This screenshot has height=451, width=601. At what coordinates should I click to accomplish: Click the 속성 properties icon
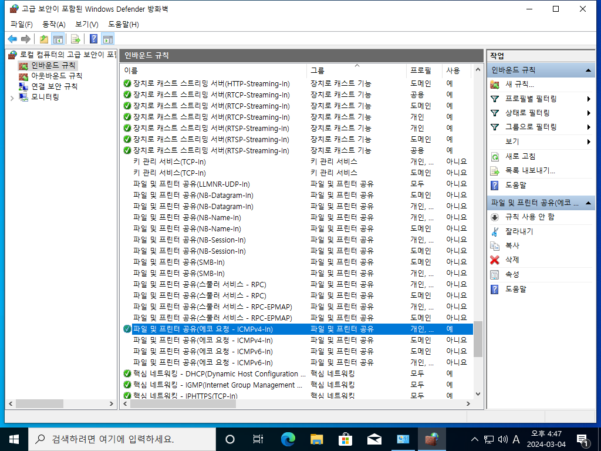click(495, 275)
